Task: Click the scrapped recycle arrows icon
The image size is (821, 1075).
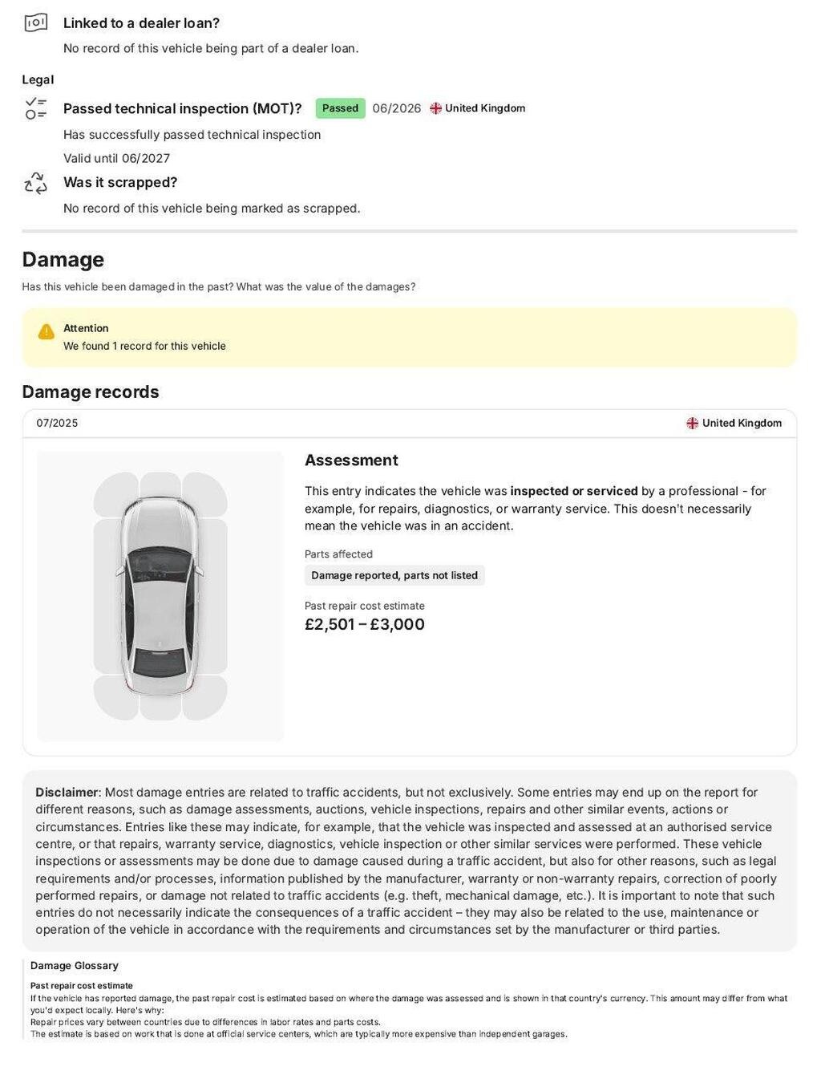Action: 36,183
